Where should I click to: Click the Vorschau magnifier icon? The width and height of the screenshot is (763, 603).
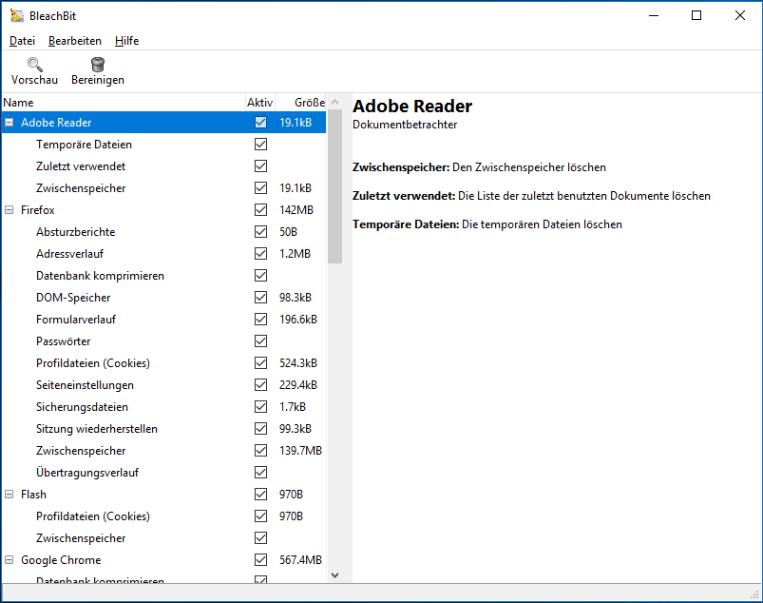pyautogui.click(x=34, y=65)
